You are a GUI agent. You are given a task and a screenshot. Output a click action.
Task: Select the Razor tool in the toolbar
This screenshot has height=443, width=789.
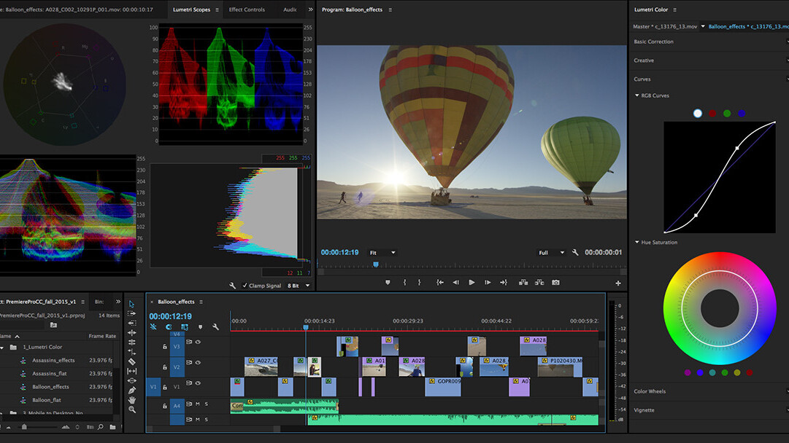tap(132, 361)
